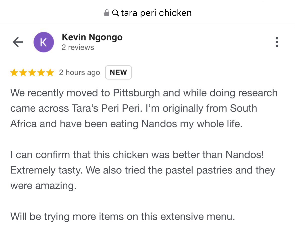Click the fifth yellow rating star
295x235 pixels.
tap(50, 73)
